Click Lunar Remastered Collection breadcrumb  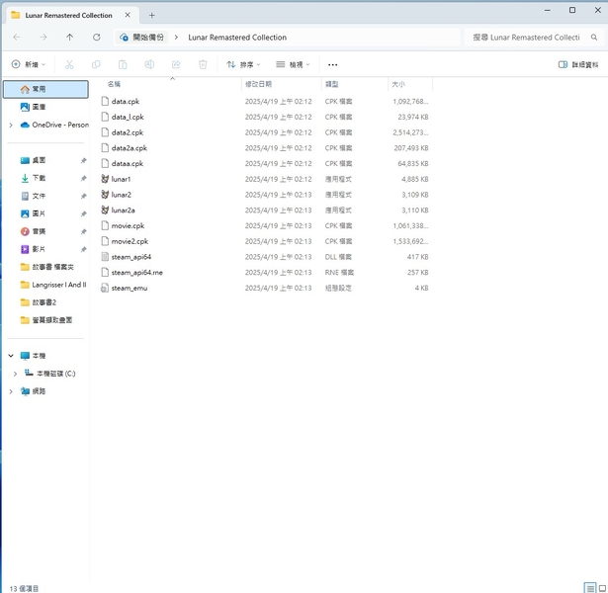point(237,38)
